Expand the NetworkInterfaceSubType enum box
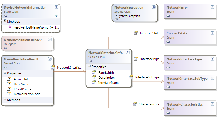This screenshot has height=118, width=217. point(212,78)
